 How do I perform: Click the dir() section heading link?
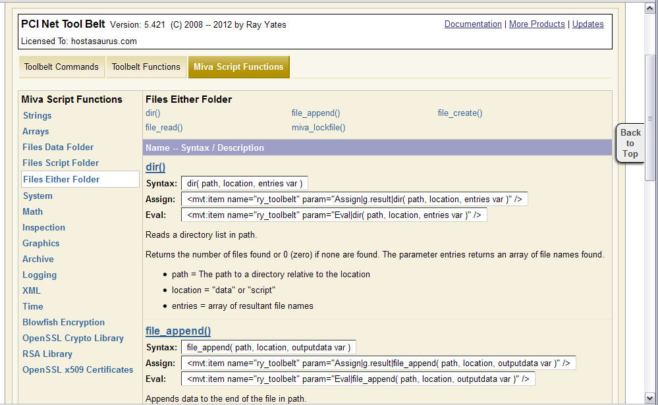(x=155, y=167)
